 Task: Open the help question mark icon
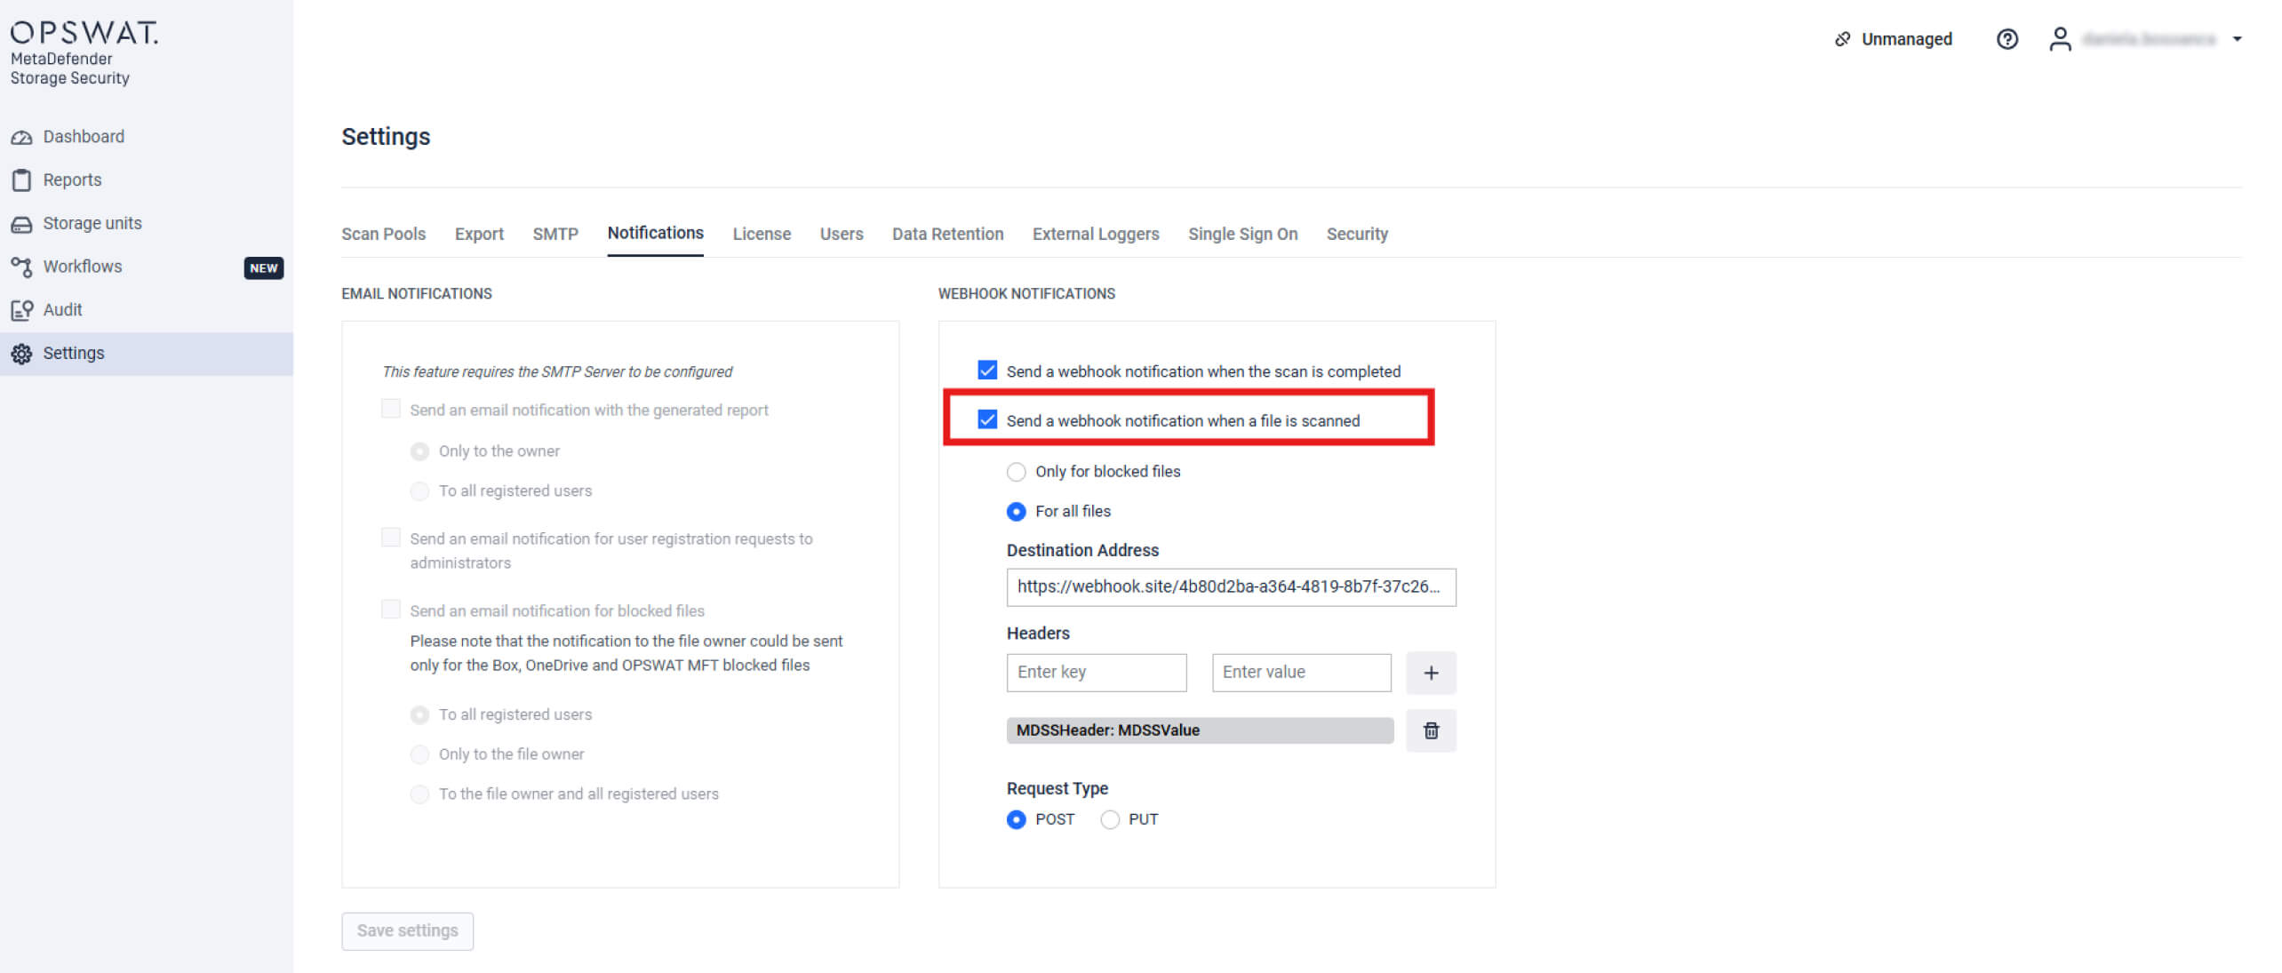point(2007,39)
